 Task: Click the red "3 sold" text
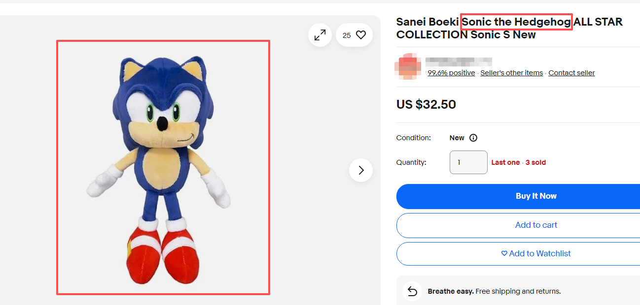(535, 162)
